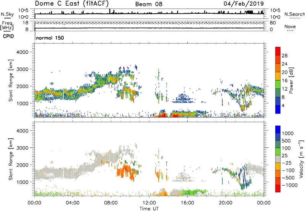Click the "Time UT" axis title
305x211 pixels.
click(149, 209)
